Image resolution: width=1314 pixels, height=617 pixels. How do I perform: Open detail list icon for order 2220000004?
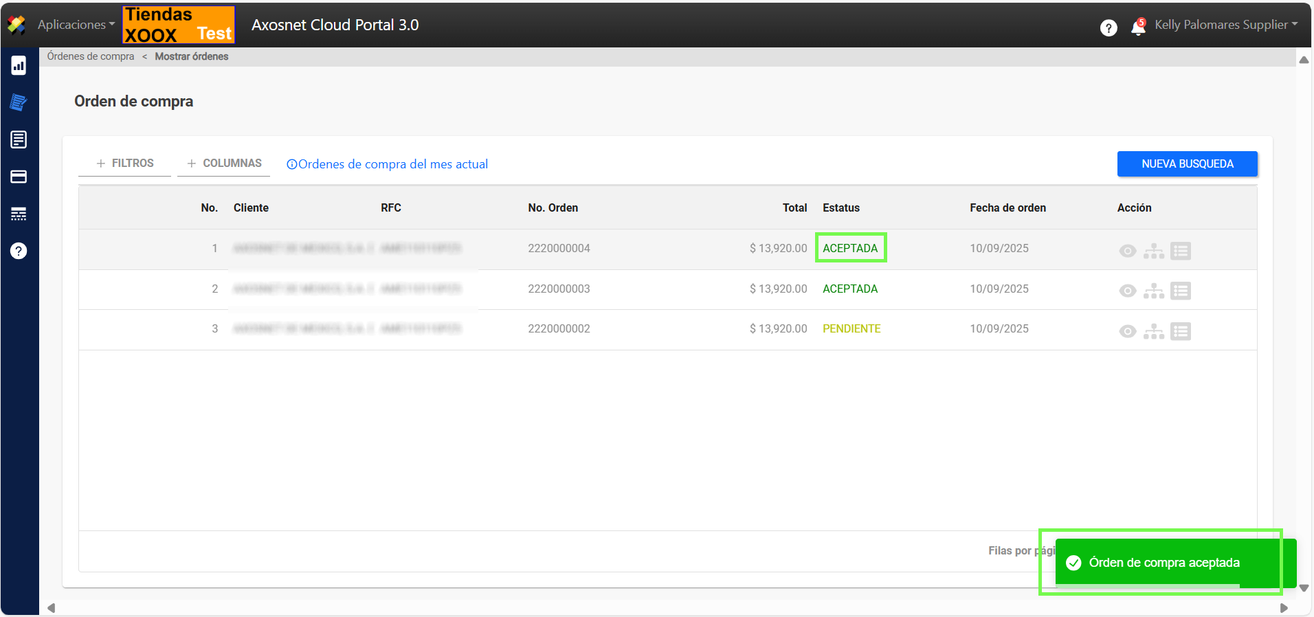point(1180,251)
